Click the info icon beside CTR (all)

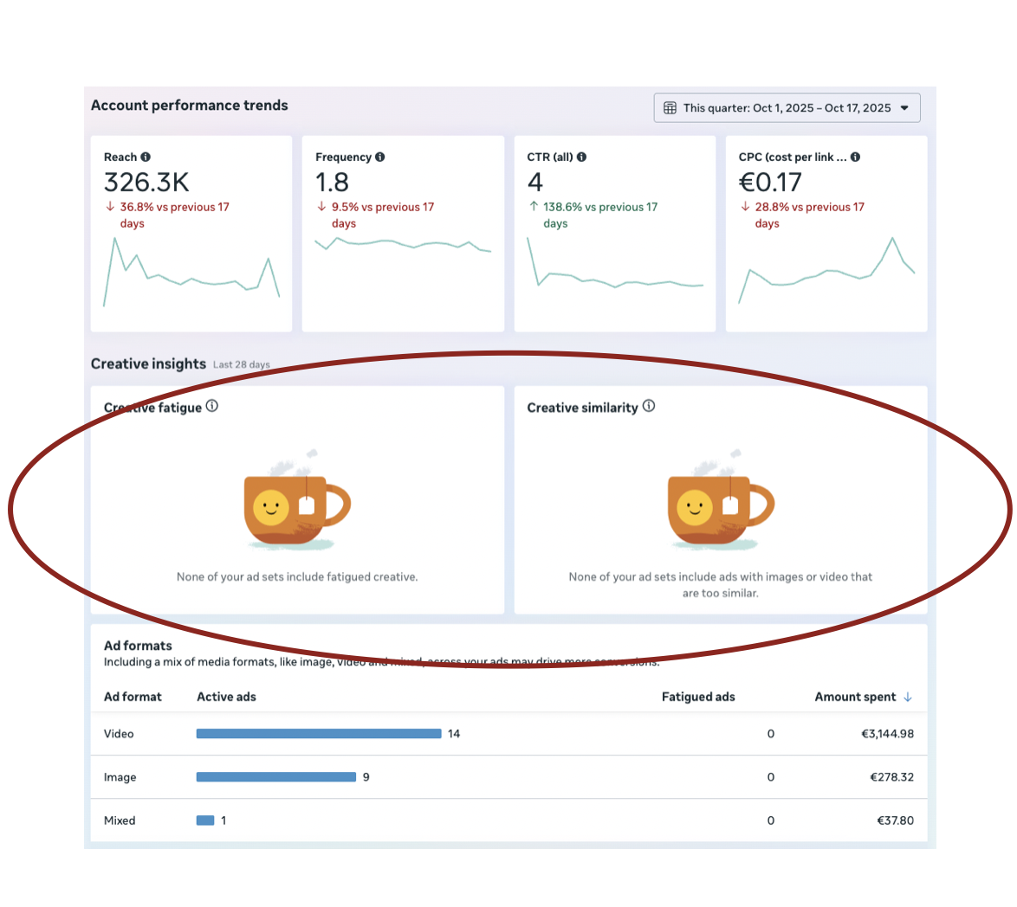pos(581,158)
